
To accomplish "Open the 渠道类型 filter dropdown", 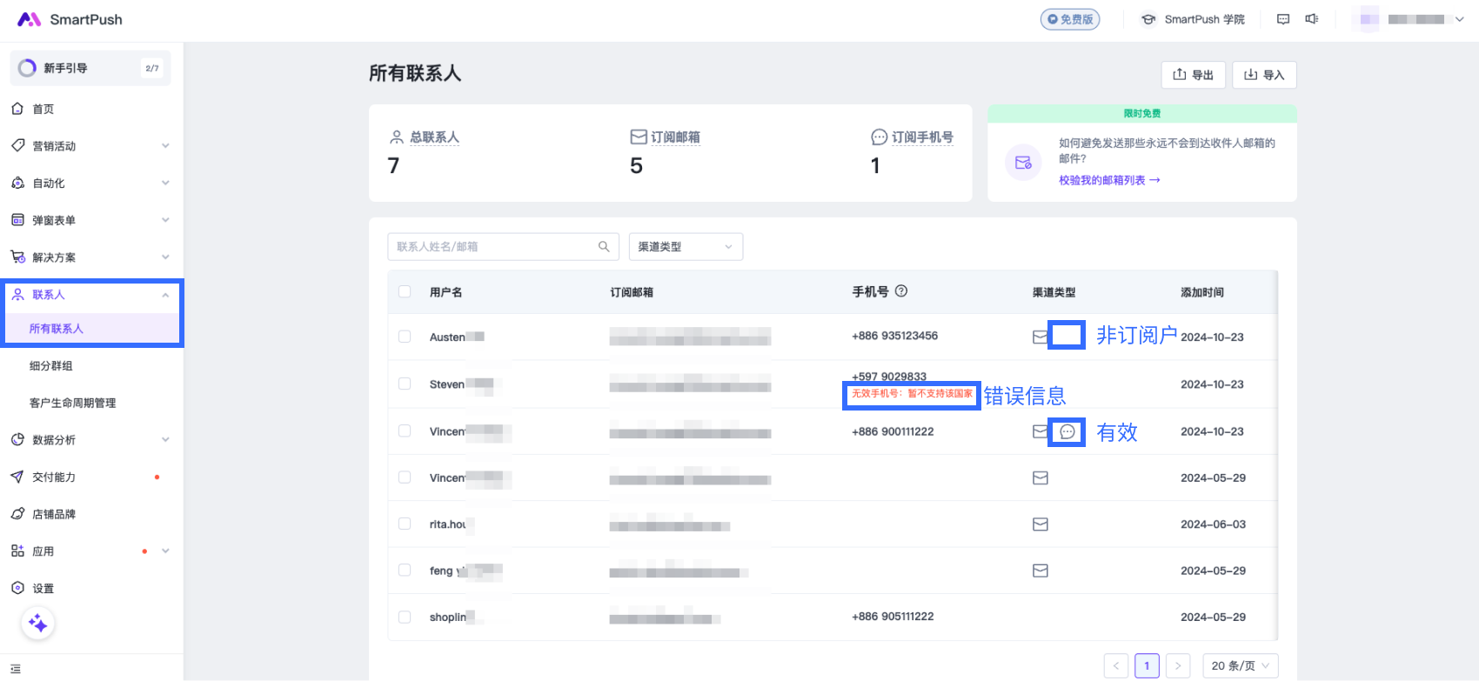I will point(686,247).
